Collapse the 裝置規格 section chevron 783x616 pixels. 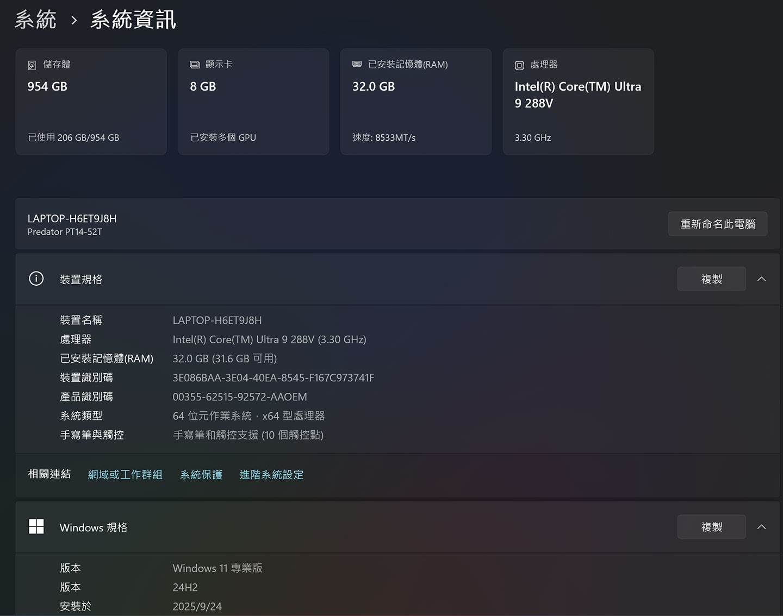[761, 279]
